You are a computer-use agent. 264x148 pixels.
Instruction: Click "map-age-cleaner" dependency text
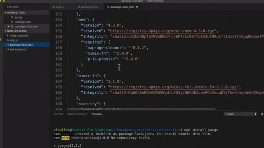[104, 48]
